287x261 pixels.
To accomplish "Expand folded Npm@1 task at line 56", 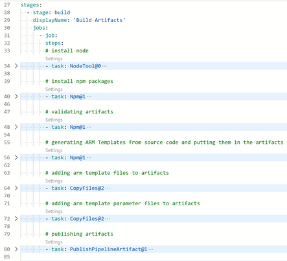I will [x=16, y=157].
